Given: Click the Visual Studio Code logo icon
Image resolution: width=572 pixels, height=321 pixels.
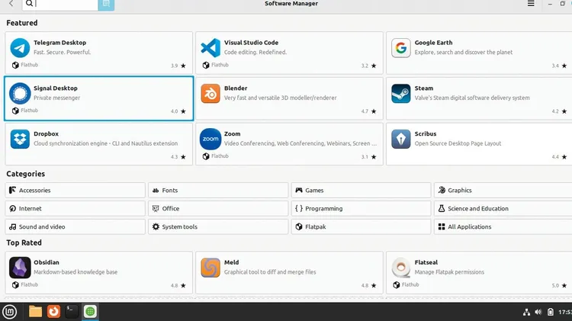Looking at the screenshot, I should (210, 48).
